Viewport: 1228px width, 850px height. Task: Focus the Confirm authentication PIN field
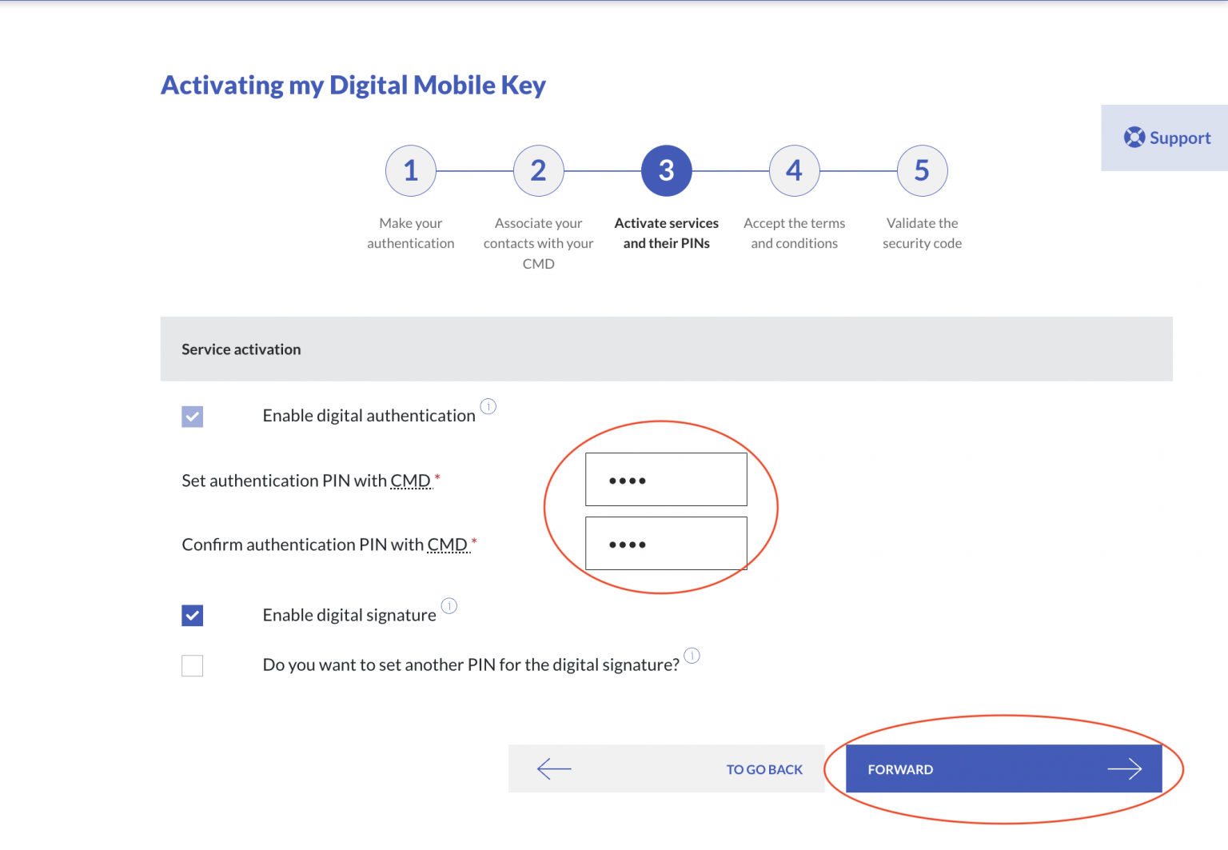666,544
